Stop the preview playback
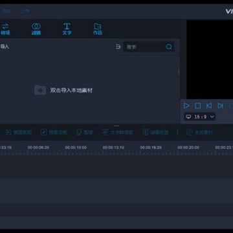Image resolution: width=233 pixels, height=233 pixels. [x=197, y=105]
